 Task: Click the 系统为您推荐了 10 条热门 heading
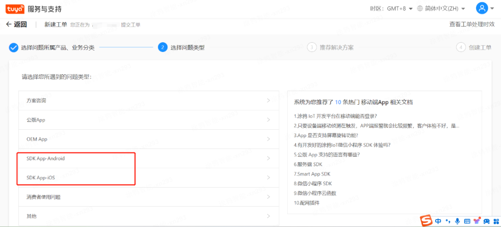(x=353, y=102)
